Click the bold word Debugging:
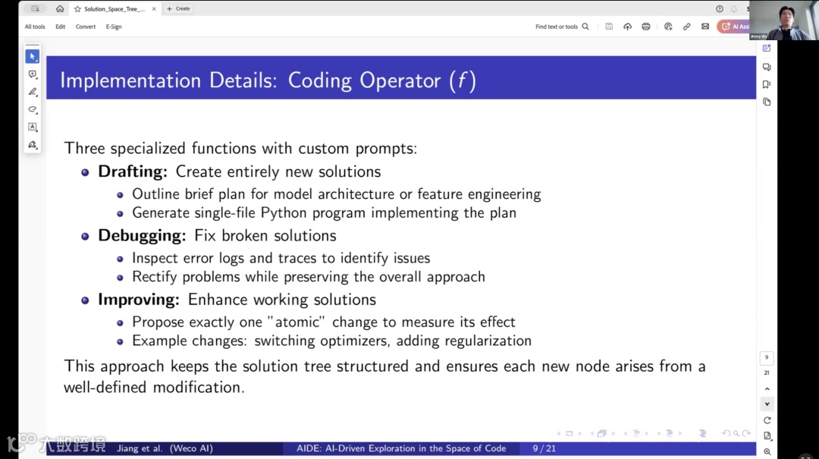 (x=142, y=235)
